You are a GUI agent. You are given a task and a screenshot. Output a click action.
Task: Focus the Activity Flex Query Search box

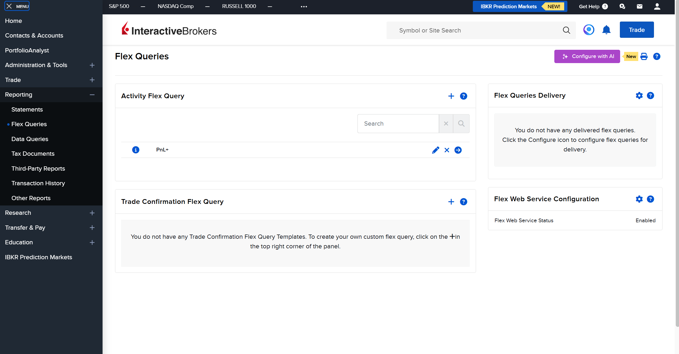(x=398, y=124)
